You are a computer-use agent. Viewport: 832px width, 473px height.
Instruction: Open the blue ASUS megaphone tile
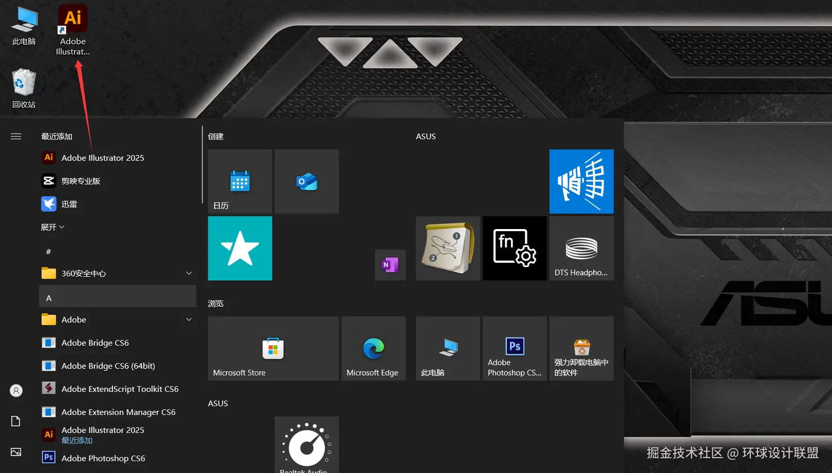click(581, 181)
